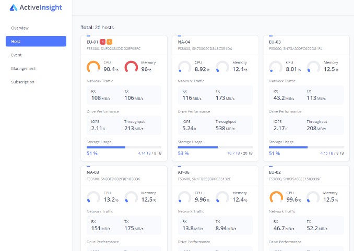
Task: Open the Overview page in sidebar
Action: tap(20, 28)
